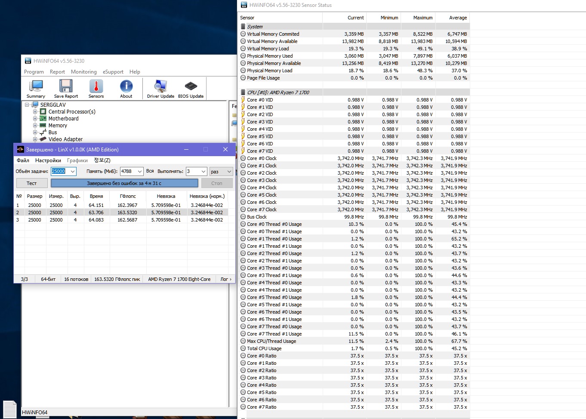Expand the Motherboard tree node

coord(35,118)
